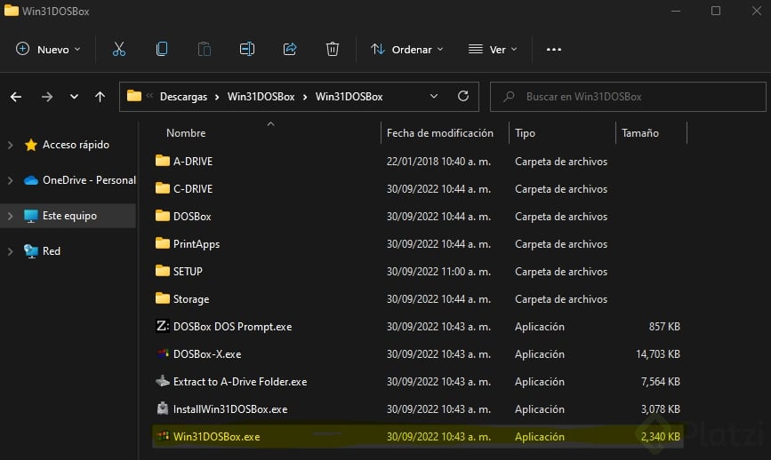The height and width of the screenshot is (460, 771).
Task: Expand the Red network node
Action: [x=10, y=250]
